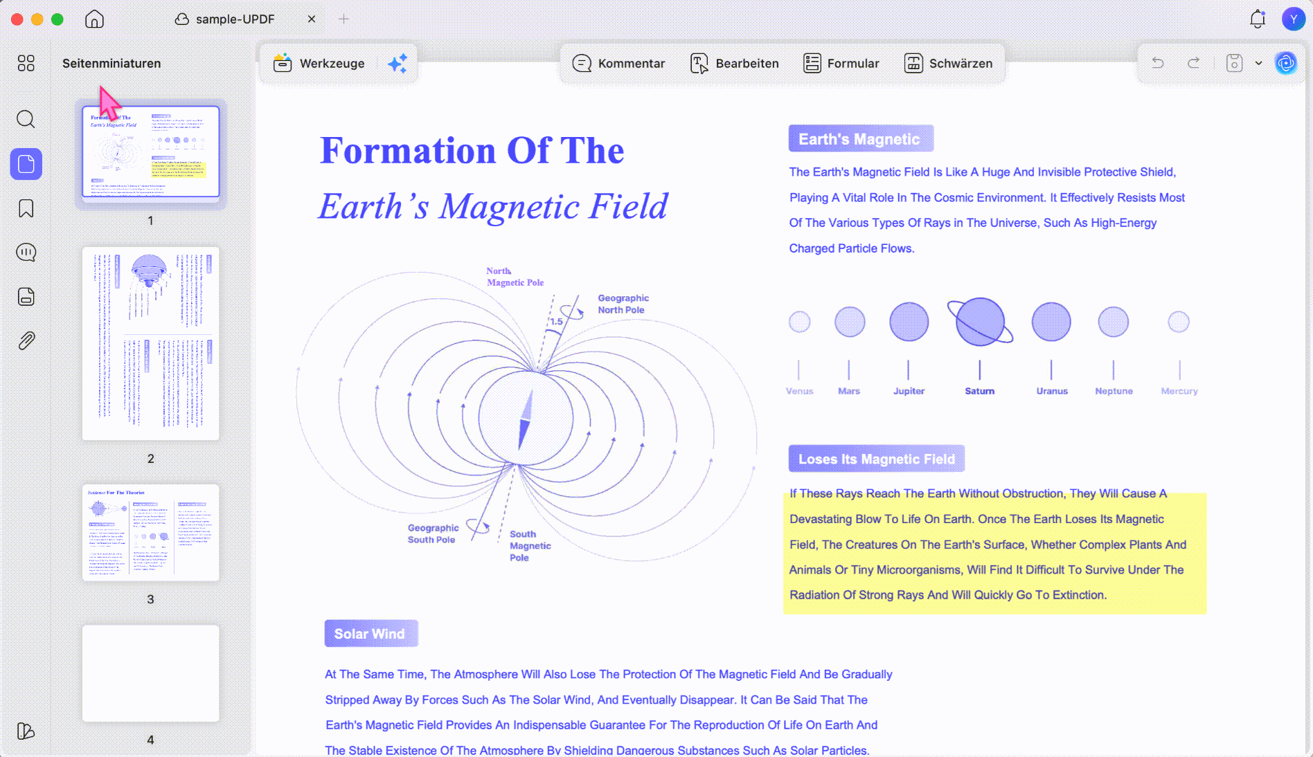Click the Venus label
Image resolution: width=1313 pixels, height=757 pixels.
[800, 391]
